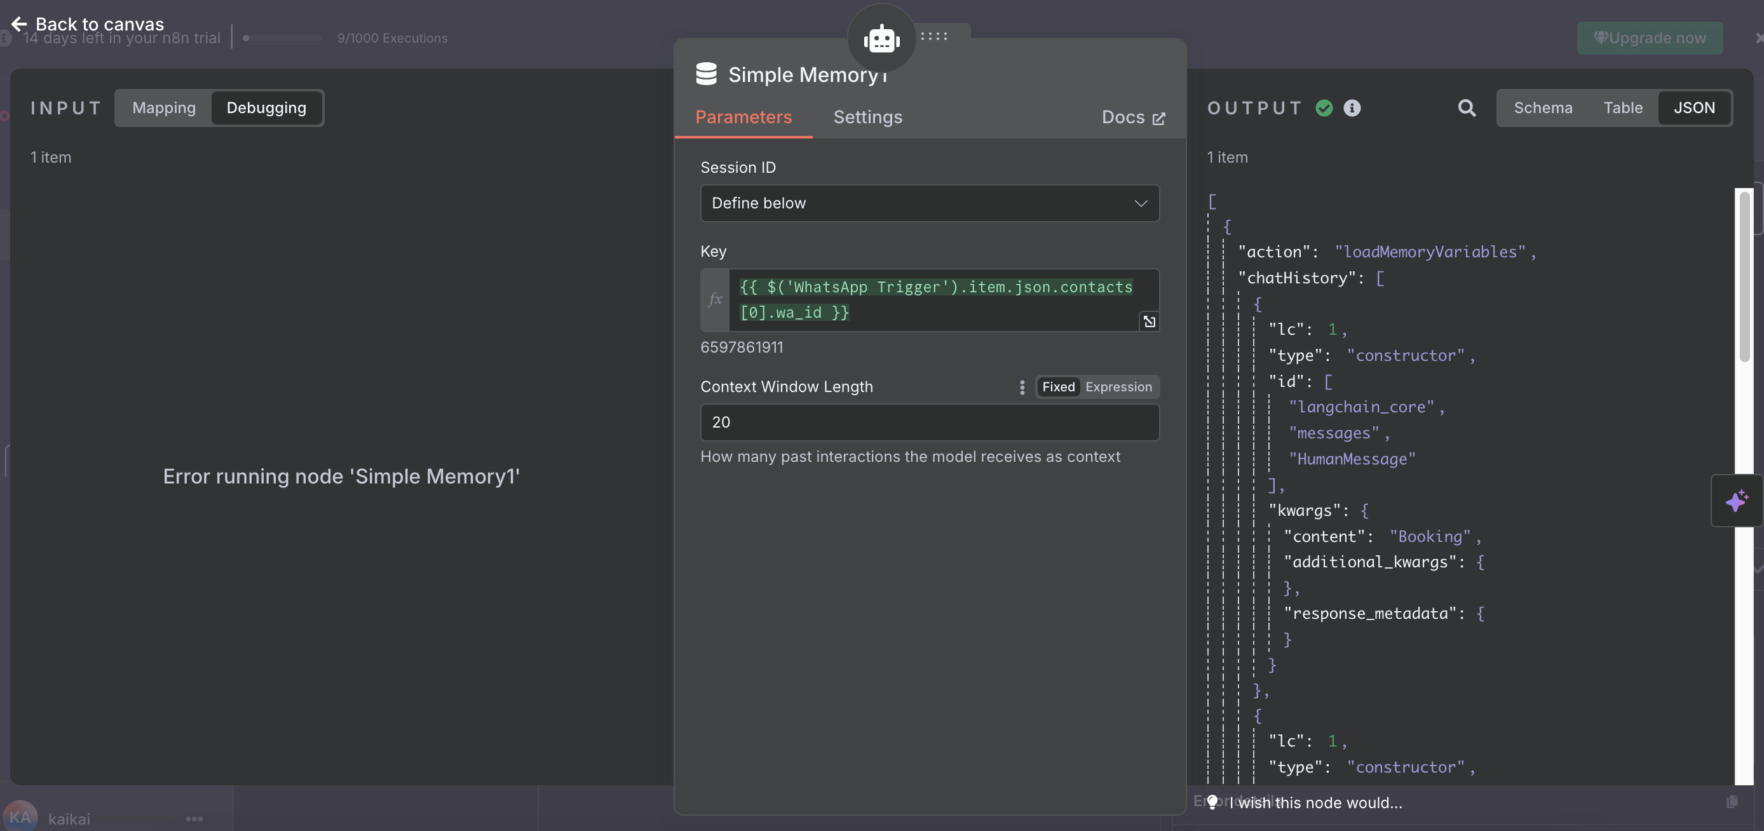This screenshot has height=831, width=1764.
Task: Click the 9/1000 Executions label
Action: (x=391, y=37)
